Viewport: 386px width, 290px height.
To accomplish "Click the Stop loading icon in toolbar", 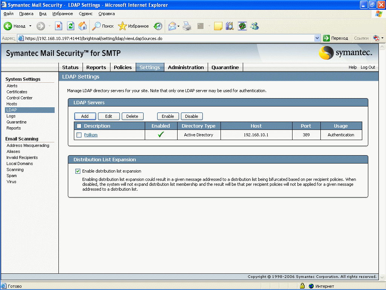I will click(x=58, y=26).
